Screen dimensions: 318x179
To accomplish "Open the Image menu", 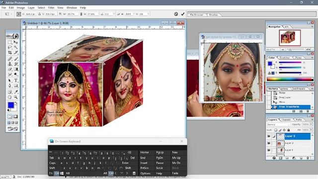I will tap(21, 8).
